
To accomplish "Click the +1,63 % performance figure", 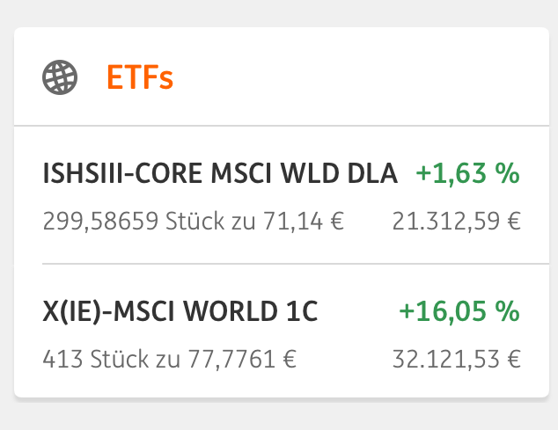I will 467,173.
